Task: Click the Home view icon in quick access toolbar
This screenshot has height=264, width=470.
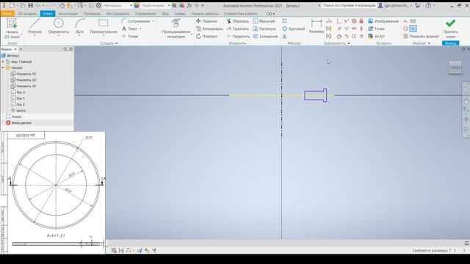Action: point(62,5)
